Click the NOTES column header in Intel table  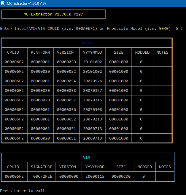tap(163, 52)
